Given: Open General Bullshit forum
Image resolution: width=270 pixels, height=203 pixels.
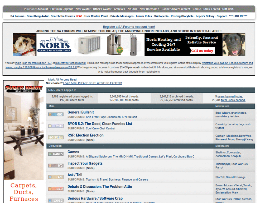Looking at the screenshot, I should pyautogui.click(x=81, y=112).
